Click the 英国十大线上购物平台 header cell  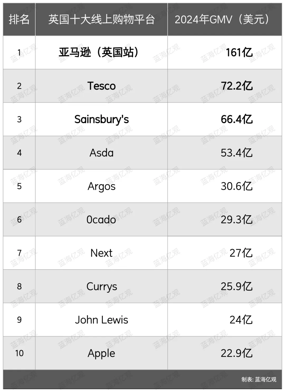coord(101,20)
